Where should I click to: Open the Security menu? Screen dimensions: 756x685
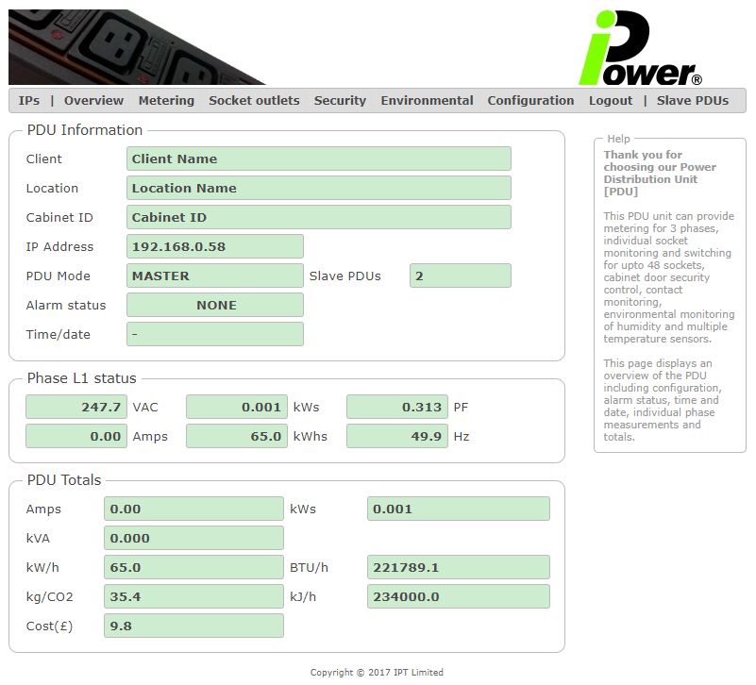click(x=340, y=101)
